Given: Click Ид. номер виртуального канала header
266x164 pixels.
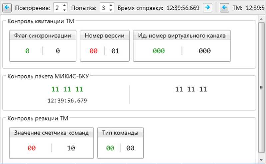Looking at the screenshot, I should (x=182, y=36).
